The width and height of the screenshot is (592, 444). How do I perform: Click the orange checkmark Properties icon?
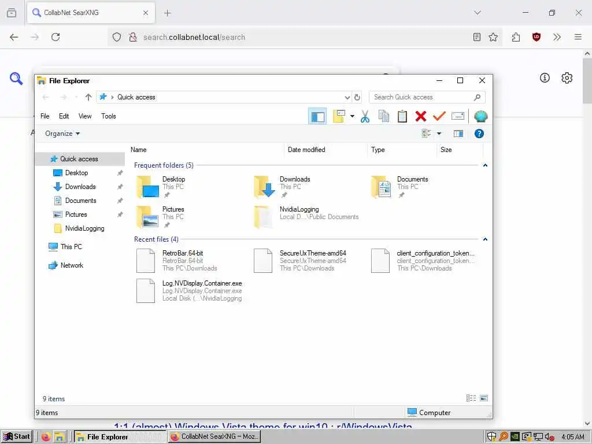pos(439,116)
